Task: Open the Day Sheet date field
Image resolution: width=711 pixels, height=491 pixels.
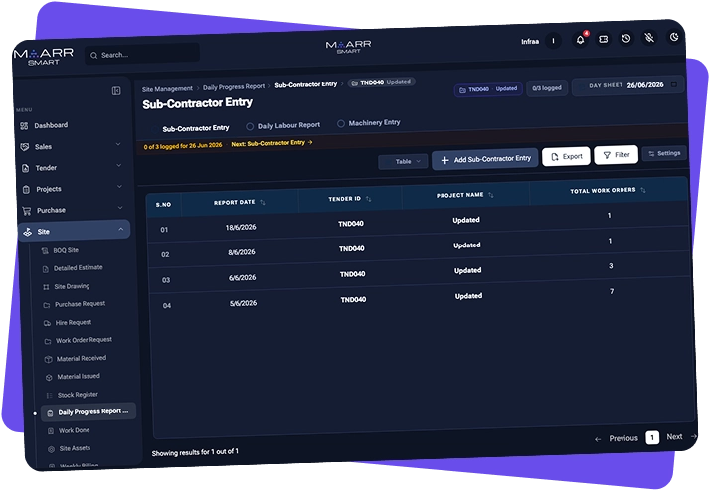Action: (x=627, y=85)
